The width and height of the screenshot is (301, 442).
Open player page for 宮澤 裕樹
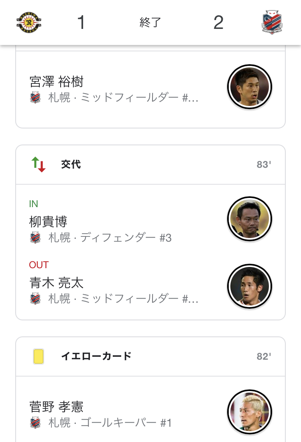pos(57,82)
